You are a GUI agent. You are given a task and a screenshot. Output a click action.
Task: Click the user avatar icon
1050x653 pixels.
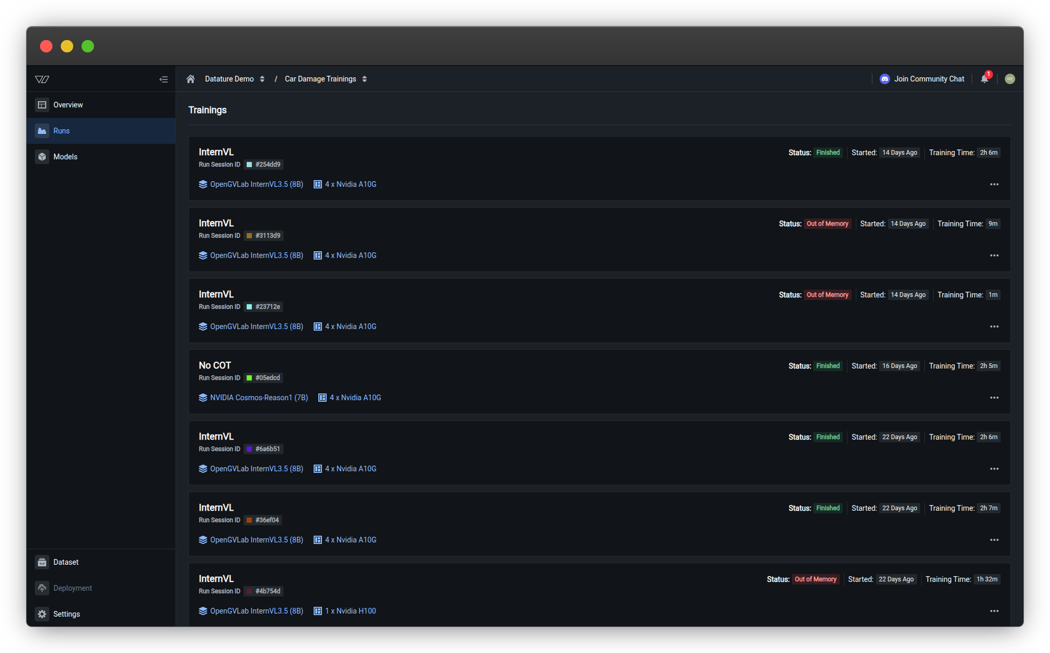click(x=1009, y=79)
